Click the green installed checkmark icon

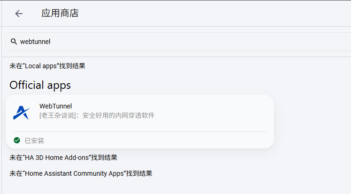pos(17,140)
